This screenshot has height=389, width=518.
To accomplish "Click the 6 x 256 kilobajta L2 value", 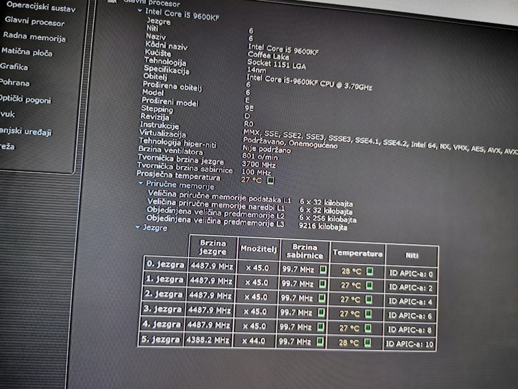I will [327, 219].
